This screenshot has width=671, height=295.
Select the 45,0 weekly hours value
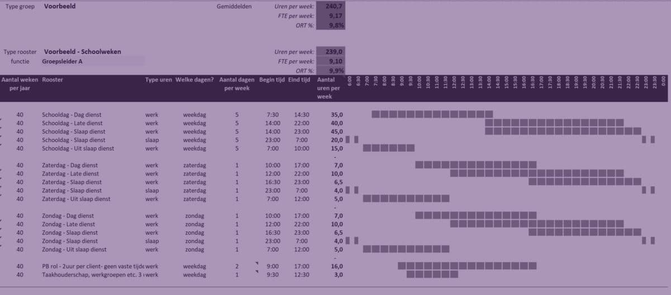pyautogui.click(x=336, y=132)
